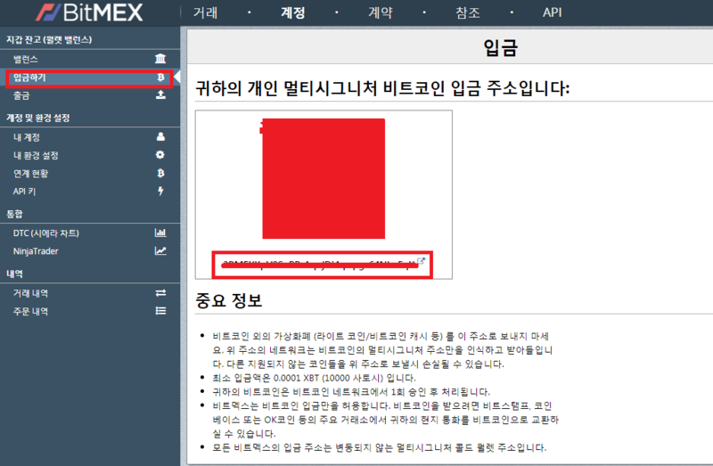The height and width of the screenshot is (466, 713).
Task: Click the bank building icon beside 밸런스
Action: coord(160,59)
